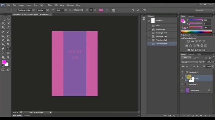The image size is (215, 120).
Task: Select the Horizontal Type tool
Action: pos(8,49)
